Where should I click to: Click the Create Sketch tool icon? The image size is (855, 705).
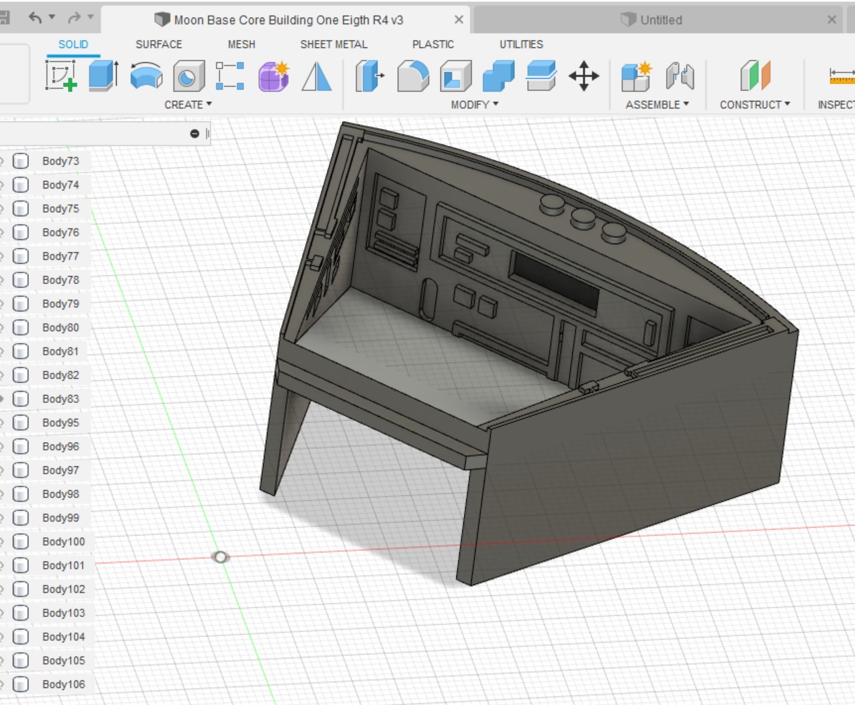[61, 76]
